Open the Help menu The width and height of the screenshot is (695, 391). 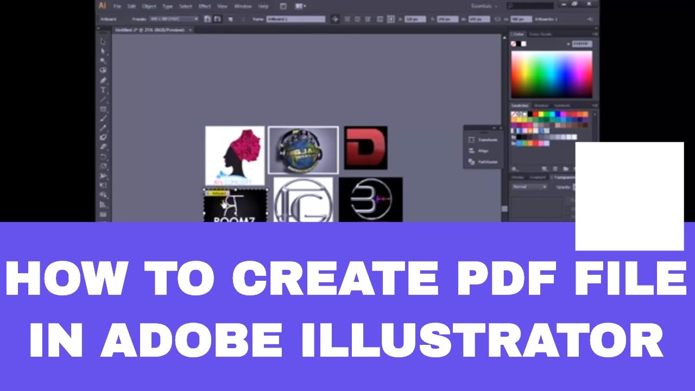[263, 7]
